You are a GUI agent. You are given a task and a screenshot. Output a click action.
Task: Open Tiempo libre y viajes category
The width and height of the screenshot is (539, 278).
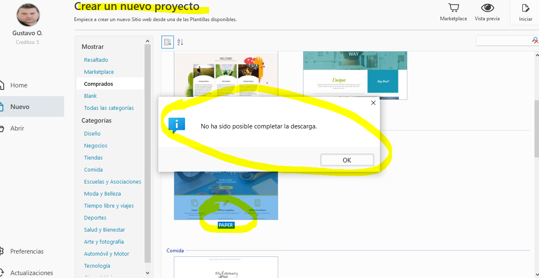[109, 205]
